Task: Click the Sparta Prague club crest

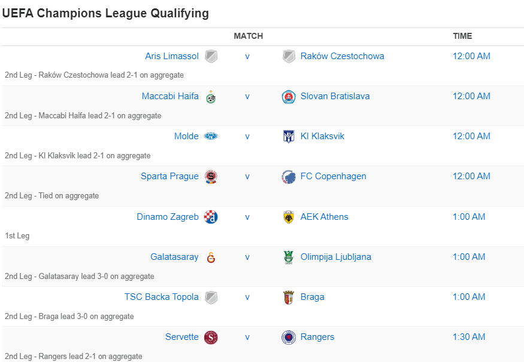Action: pos(212,176)
